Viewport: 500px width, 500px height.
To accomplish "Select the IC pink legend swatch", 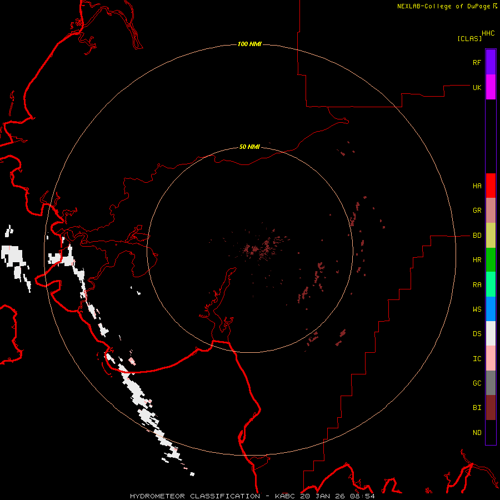I will coord(491,358).
